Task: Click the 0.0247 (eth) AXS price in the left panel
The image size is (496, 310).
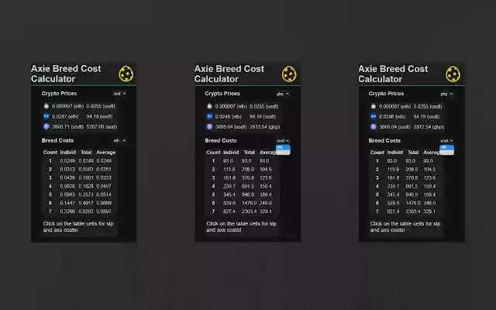Action: coord(65,116)
